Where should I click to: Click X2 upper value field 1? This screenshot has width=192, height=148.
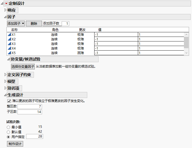pos(161,39)
